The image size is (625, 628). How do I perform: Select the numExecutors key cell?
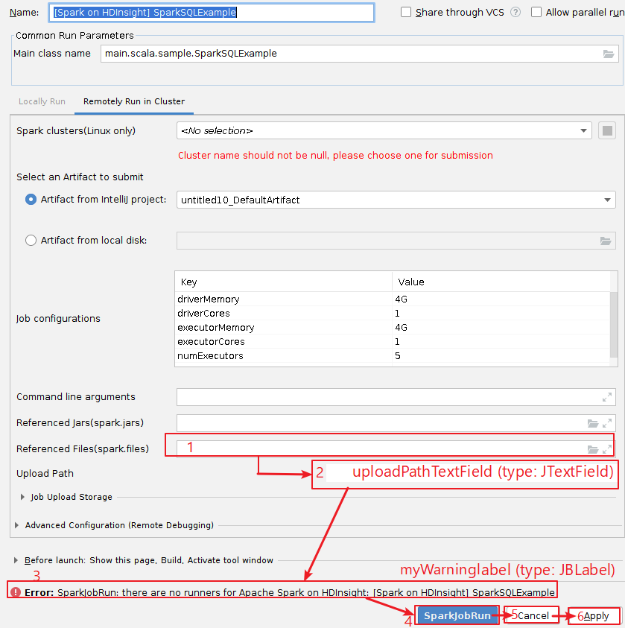click(x=284, y=355)
